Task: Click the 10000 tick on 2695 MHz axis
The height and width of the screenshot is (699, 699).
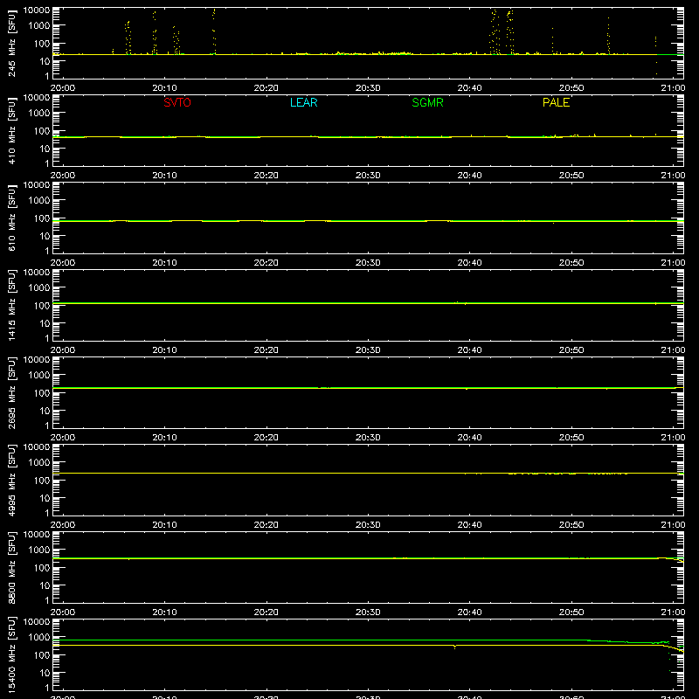Action: 37,359
